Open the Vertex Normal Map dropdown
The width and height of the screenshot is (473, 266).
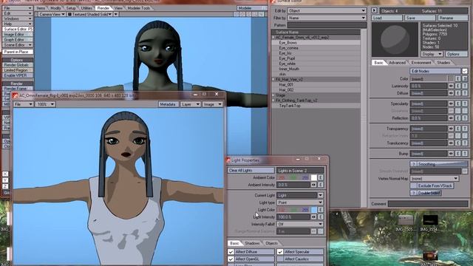[x=435, y=179]
